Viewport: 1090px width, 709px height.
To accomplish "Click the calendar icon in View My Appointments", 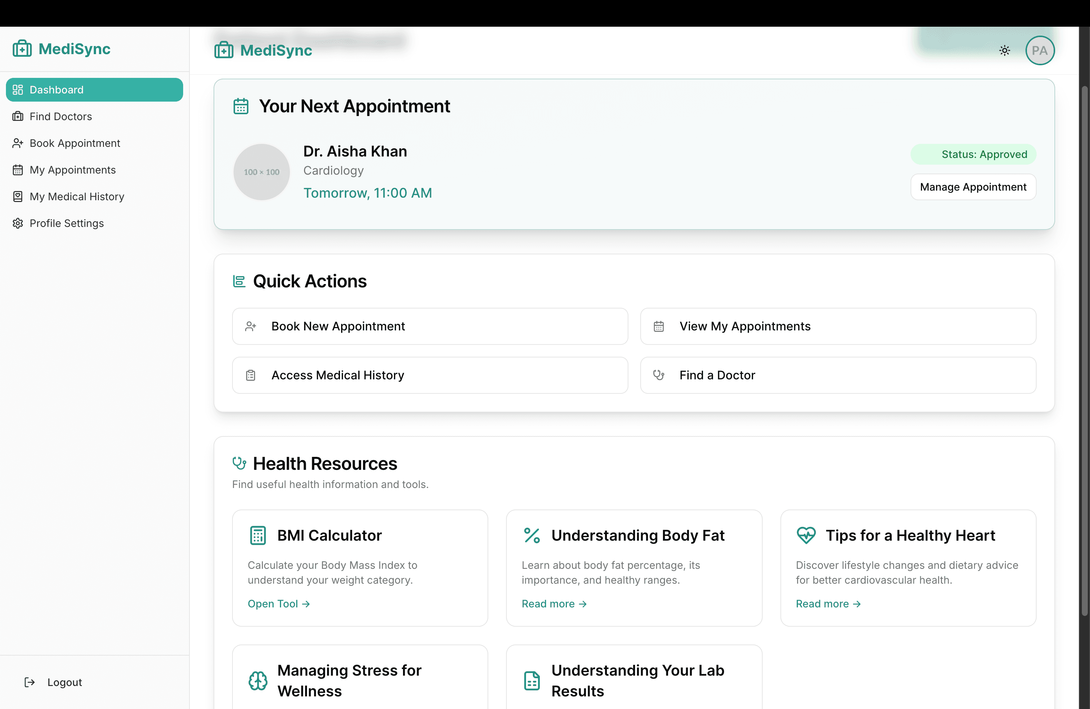I will (658, 326).
